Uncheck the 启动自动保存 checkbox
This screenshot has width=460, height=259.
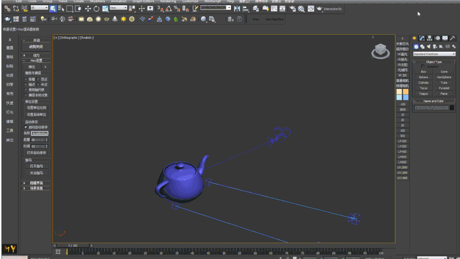coord(26,127)
